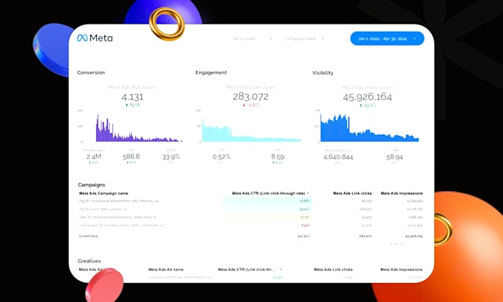The width and height of the screenshot is (503, 302).
Task: Click the red -1.0% change indicator
Action: (251, 105)
